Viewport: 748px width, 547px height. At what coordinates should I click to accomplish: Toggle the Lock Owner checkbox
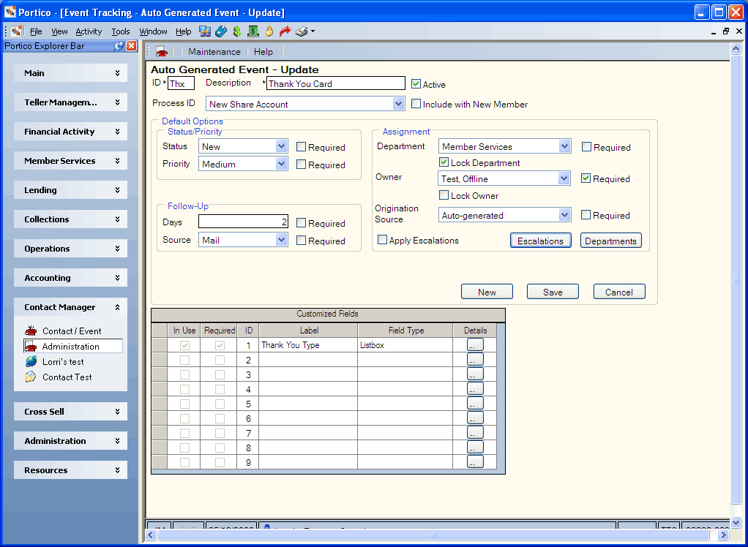tap(444, 195)
